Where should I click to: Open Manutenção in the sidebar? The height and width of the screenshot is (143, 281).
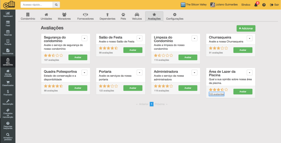pos(8,102)
